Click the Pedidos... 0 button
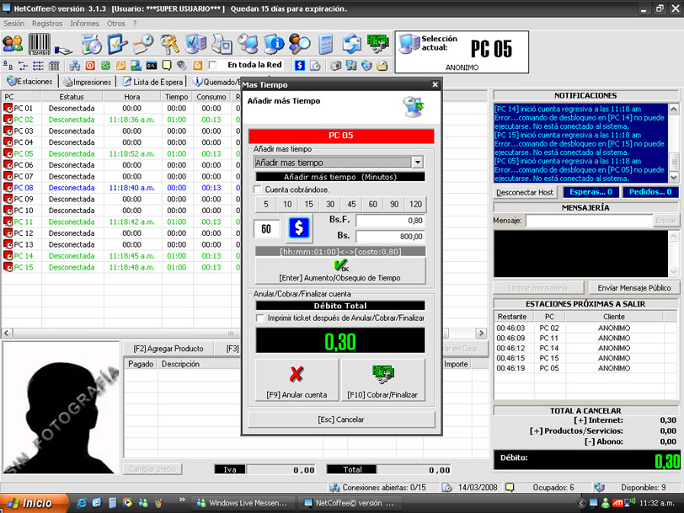The width and height of the screenshot is (684, 513). 650,192
